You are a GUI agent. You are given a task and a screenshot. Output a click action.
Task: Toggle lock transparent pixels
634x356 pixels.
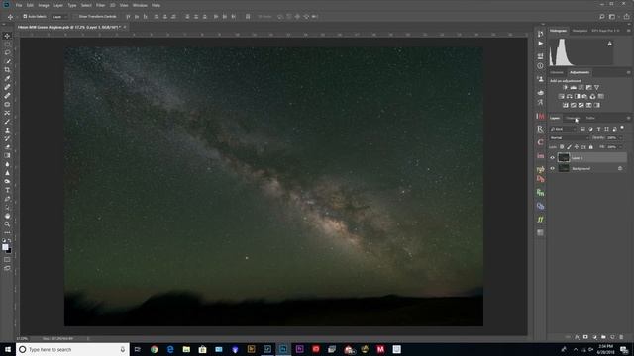(562, 147)
